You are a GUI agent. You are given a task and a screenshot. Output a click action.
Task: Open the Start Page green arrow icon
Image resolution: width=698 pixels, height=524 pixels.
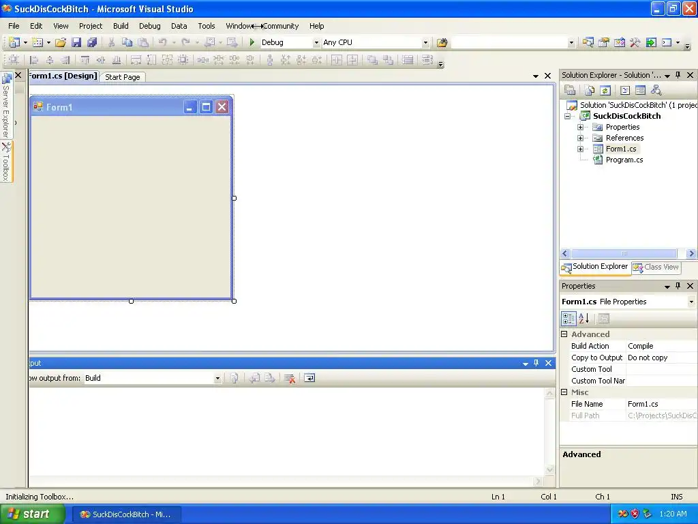tap(651, 42)
